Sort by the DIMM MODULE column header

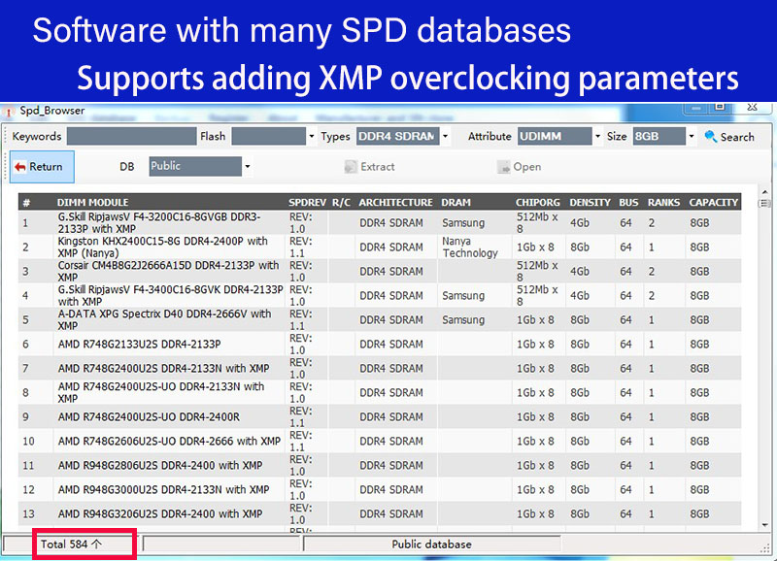tap(92, 202)
